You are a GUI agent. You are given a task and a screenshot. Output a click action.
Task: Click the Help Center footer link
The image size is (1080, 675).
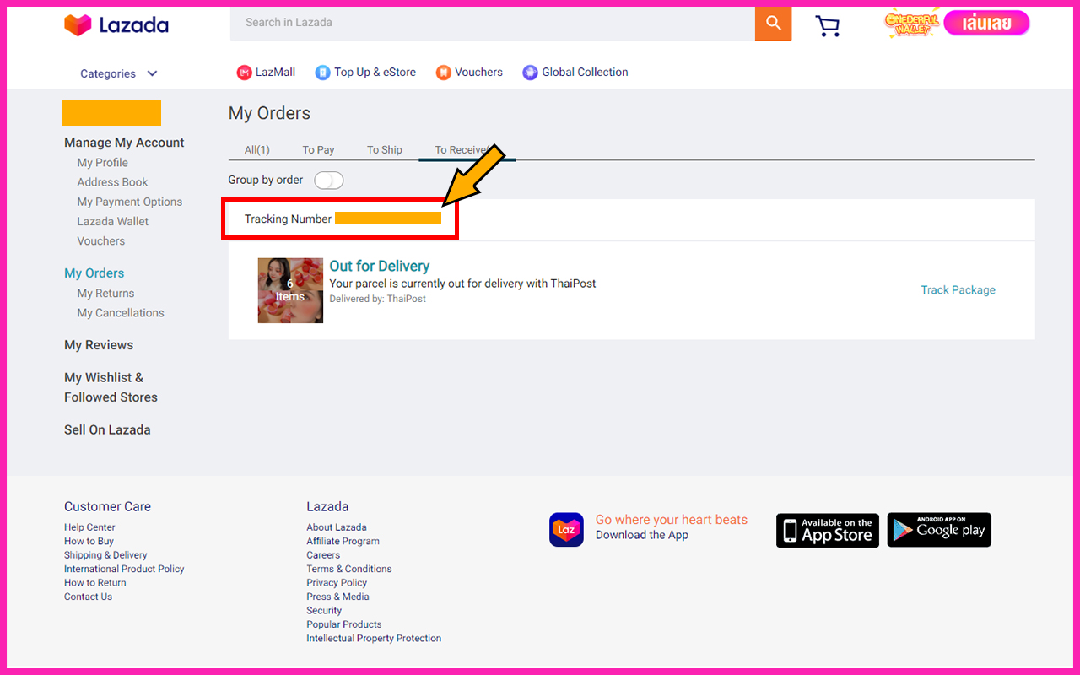(89, 527)
